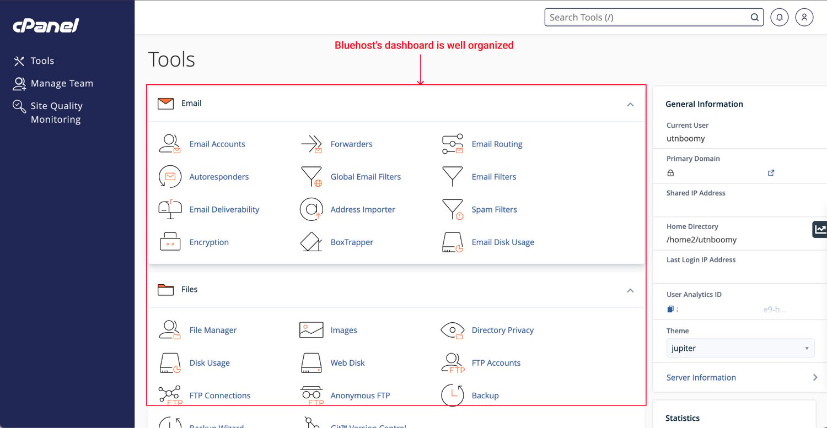The width and height of the screenshot is (827, 428).
Task: Open Manage Team in the sidebar
Action: (53, 83)
